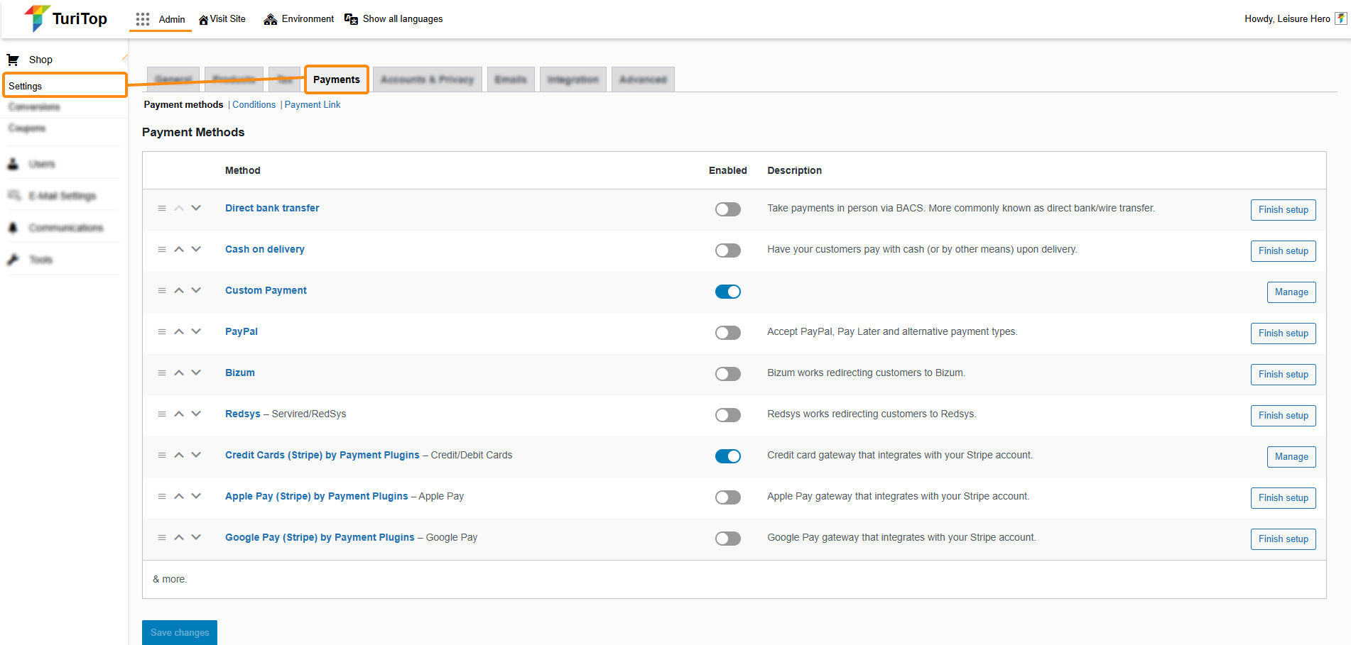Open the Conditions sub-section link
This screenshot has height=645, width=1351.
click(254, 104)
